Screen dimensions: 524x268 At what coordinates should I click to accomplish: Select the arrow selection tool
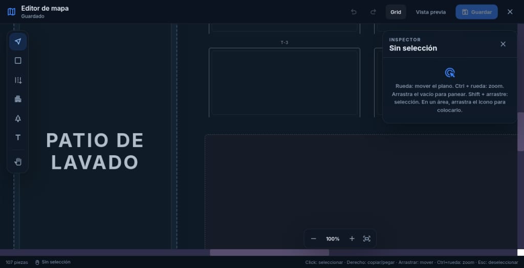click(18, 42)
